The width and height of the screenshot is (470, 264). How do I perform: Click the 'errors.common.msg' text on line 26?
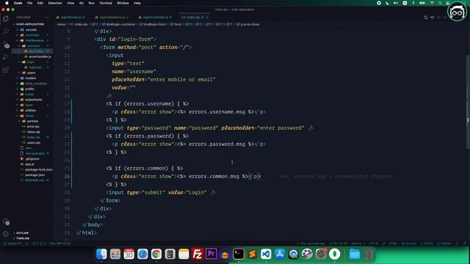coord(214,176)
